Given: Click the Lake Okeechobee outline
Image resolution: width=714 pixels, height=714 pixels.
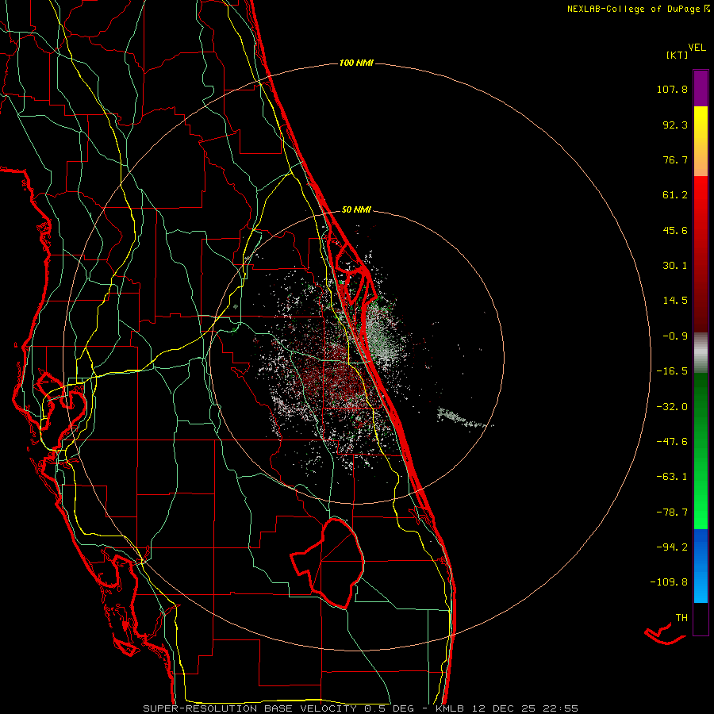Looking at the screenshot, I should 328,562.
